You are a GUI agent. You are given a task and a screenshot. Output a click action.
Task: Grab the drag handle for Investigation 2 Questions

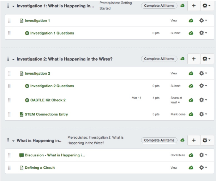click(x=10, y=86)
